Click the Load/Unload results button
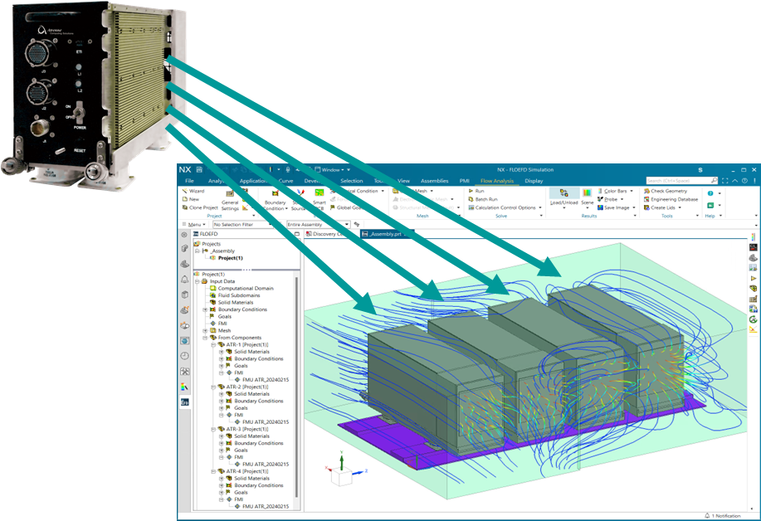The height and width of the screenshot is (521, 761). click(x=564, y=198)
